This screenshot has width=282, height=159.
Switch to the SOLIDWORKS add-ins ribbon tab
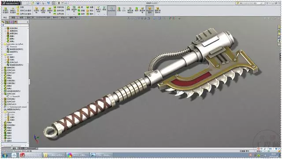43,18
